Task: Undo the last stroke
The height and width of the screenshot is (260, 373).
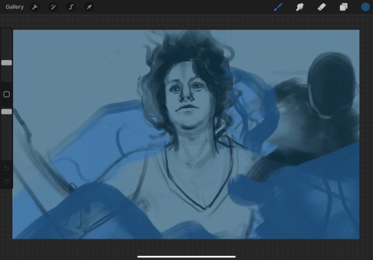Action: [x=7, y=168]
